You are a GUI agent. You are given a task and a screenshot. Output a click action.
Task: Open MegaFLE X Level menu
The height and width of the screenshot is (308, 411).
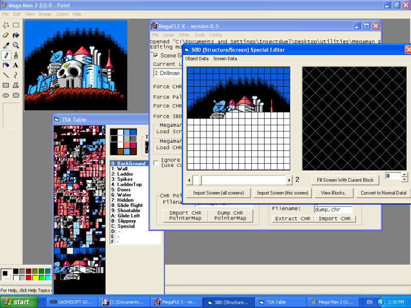tap(169, 35)
